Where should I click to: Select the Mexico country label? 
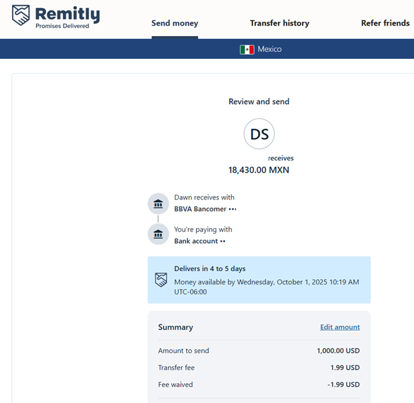tap(269, 50)
